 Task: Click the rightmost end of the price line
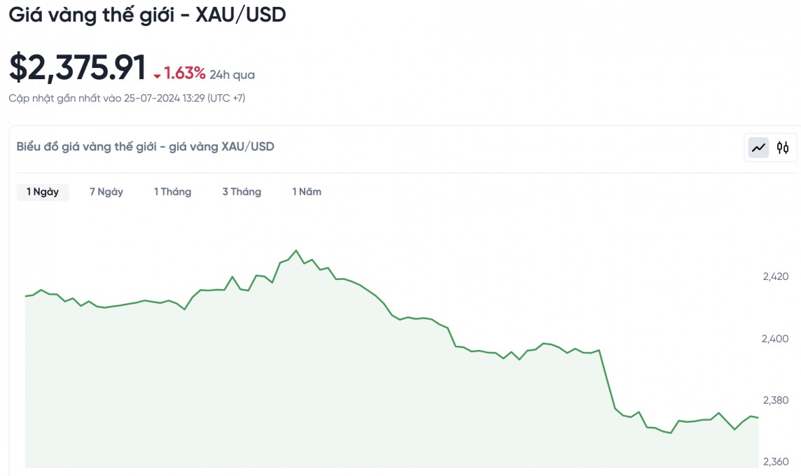tap(758, 418)
